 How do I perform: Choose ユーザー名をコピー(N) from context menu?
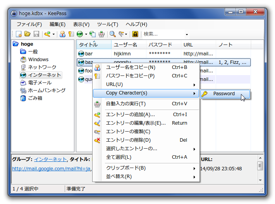tap(146, 67)
